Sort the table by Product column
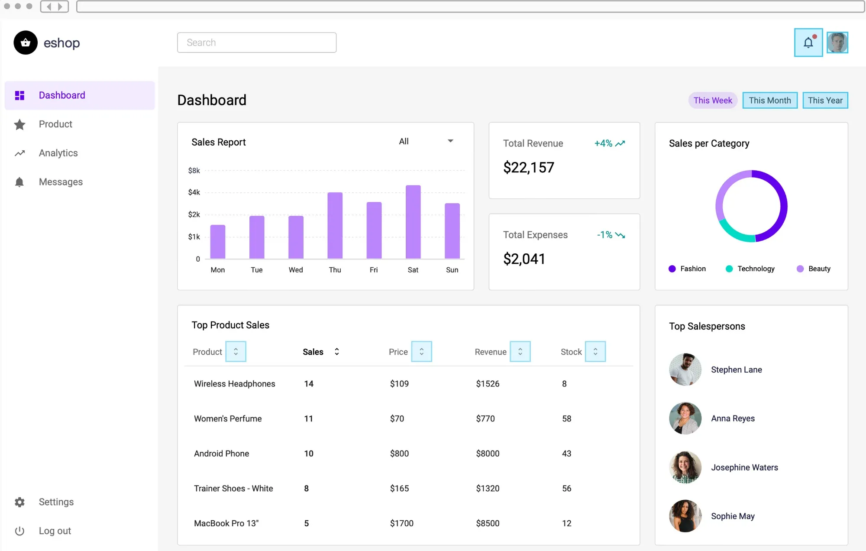Image resolution: width=866 pixels, height=551 pixels. (x=236, y=352)
